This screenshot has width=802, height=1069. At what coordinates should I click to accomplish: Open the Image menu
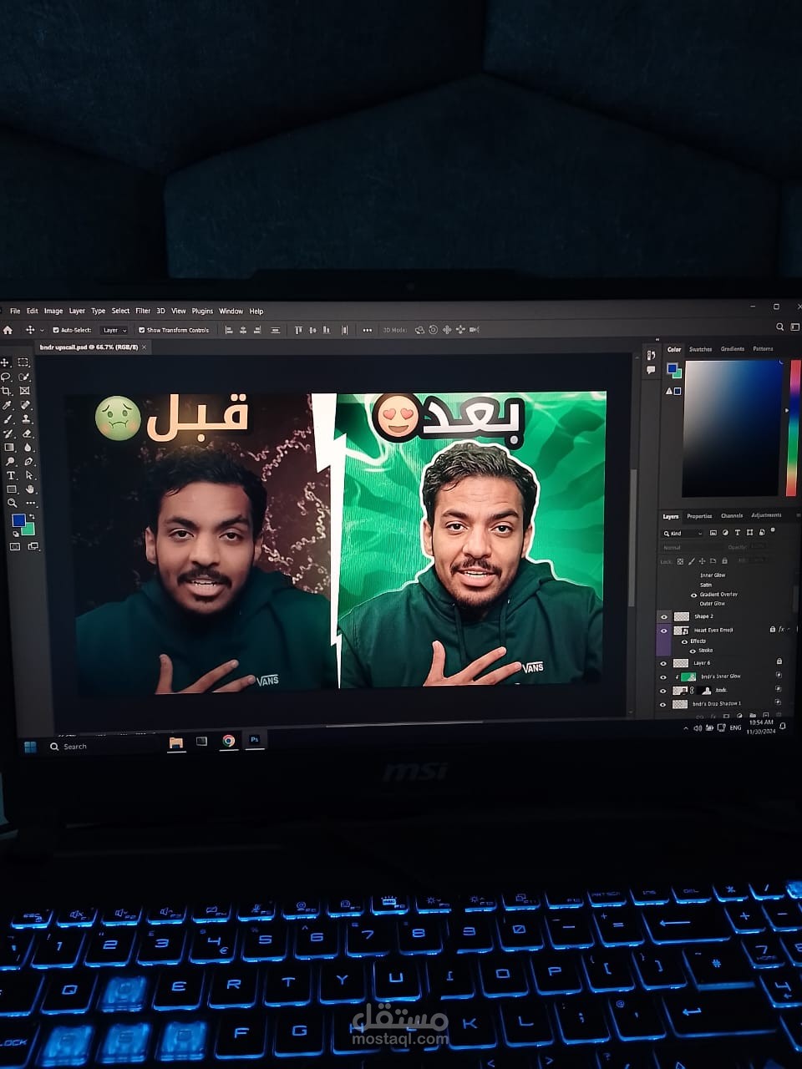[x=53, y=311]
